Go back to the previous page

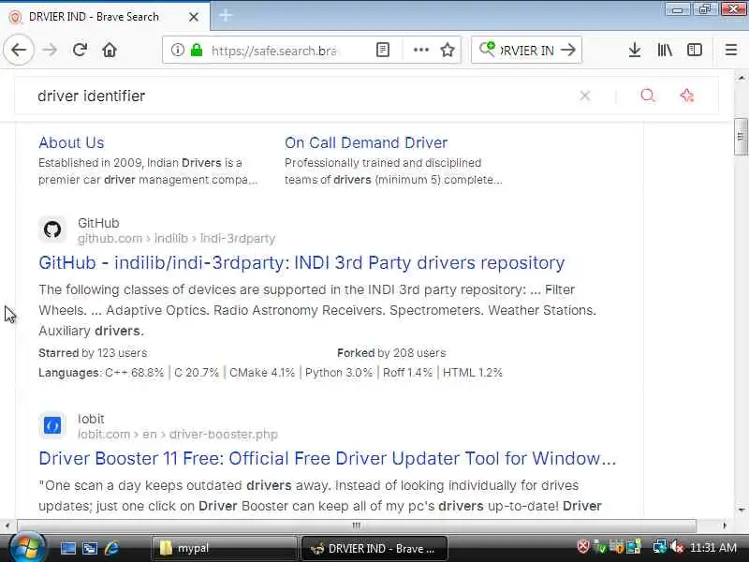coord(19,50)
